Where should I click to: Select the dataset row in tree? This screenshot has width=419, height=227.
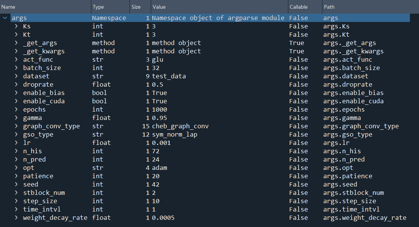pyautogui.click(x=36, y=76)
